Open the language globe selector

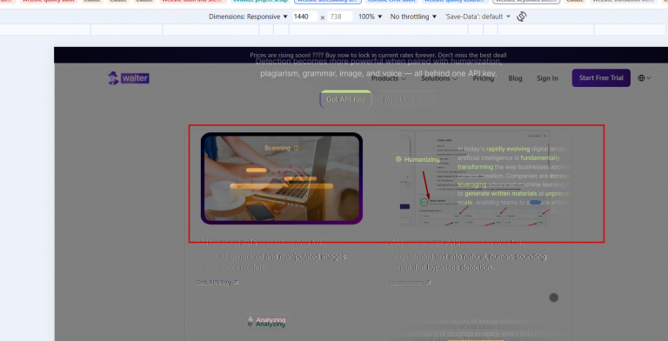point(645,78)
